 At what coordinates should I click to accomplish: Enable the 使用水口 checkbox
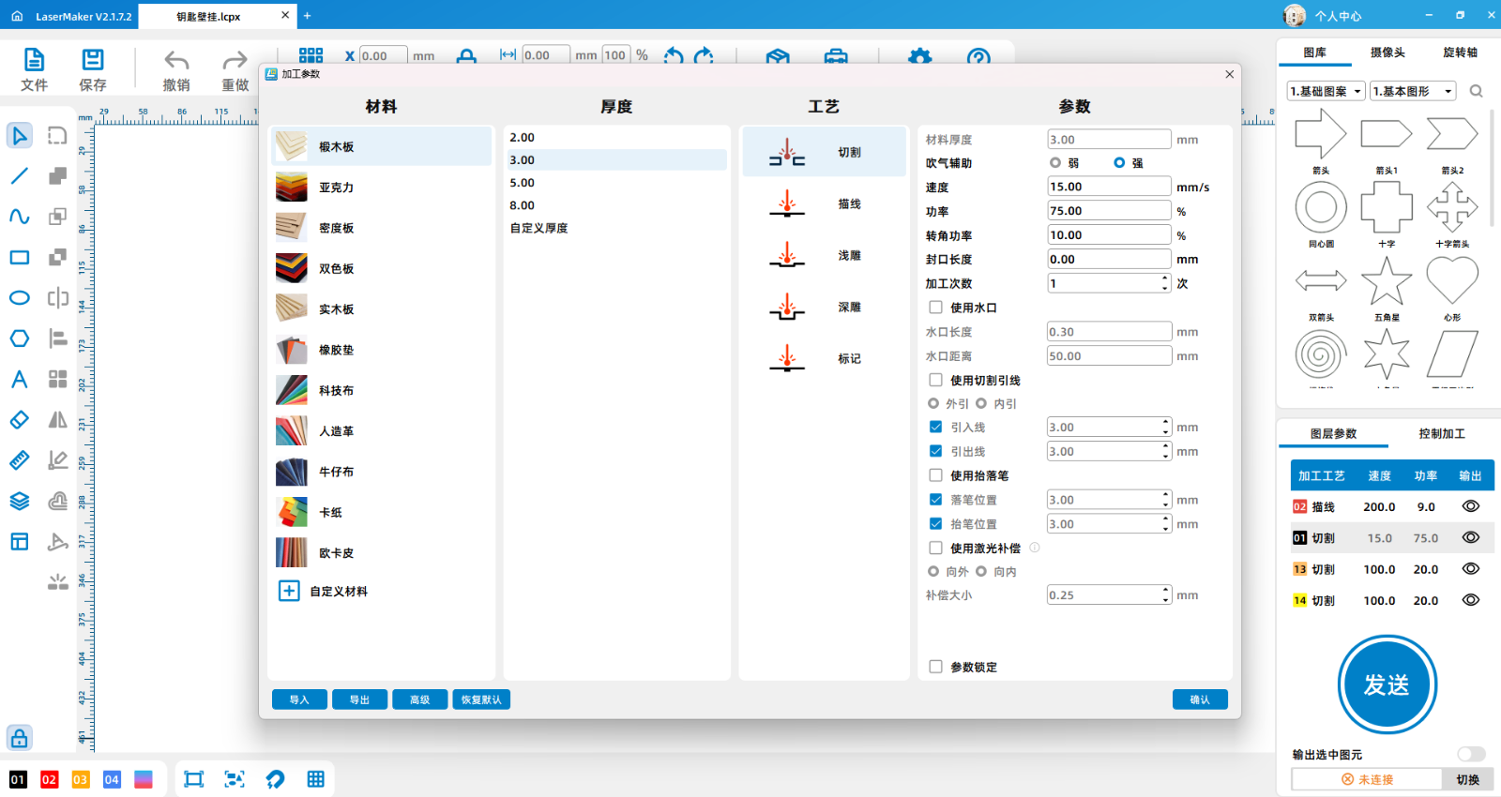[x=935, y=308]
